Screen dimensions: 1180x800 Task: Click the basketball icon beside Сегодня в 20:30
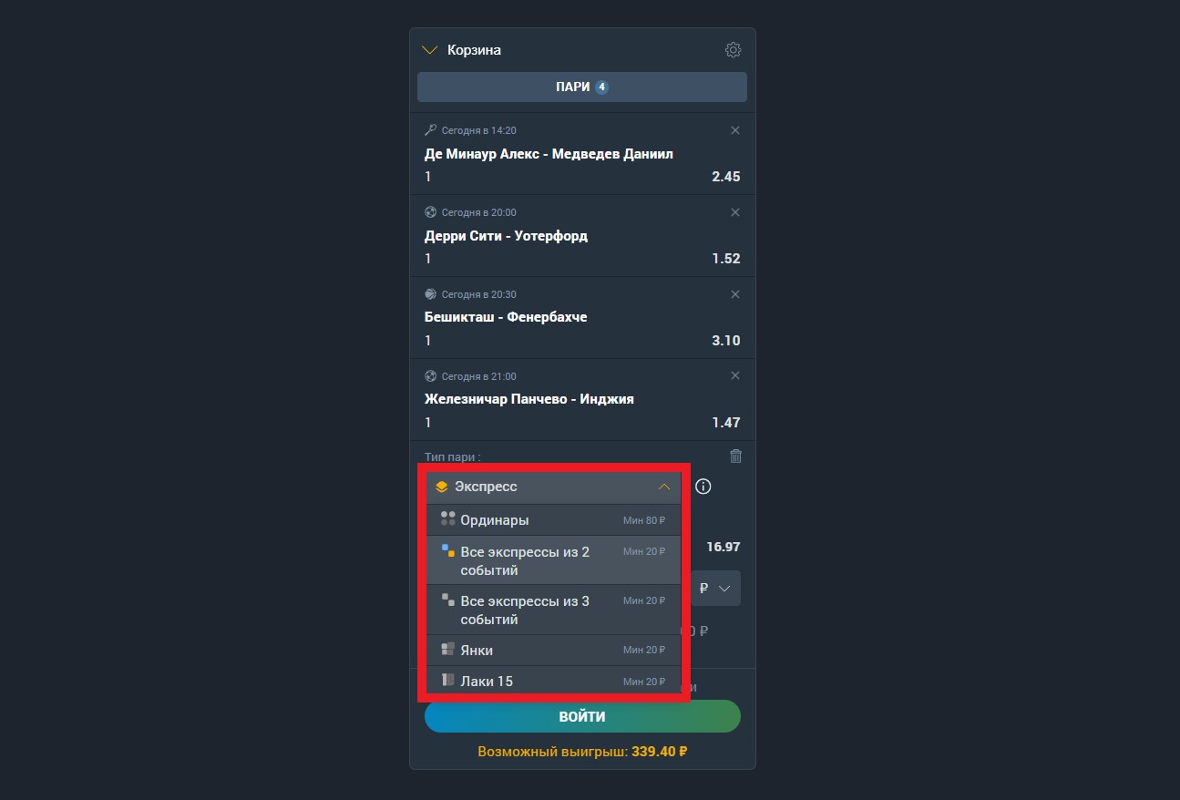coord(431,294)
